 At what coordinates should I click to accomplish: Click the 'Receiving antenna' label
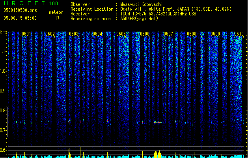coord(91,19)
